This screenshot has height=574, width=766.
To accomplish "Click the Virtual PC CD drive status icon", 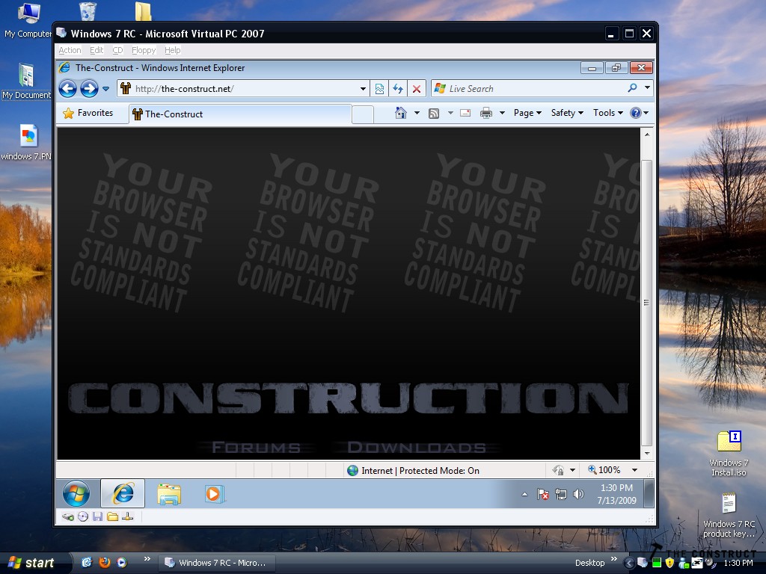I will pos(83,516).
